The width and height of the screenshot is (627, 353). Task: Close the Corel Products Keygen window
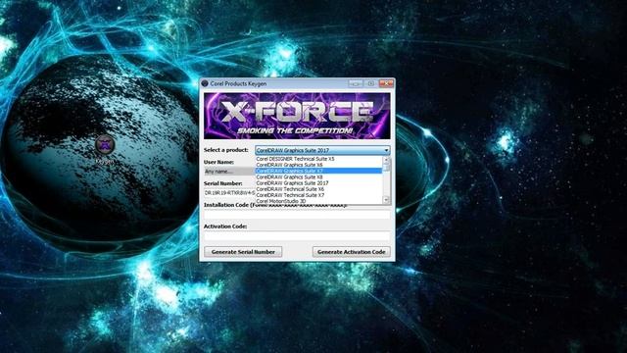pyautogui.click(x=386, y=82)
